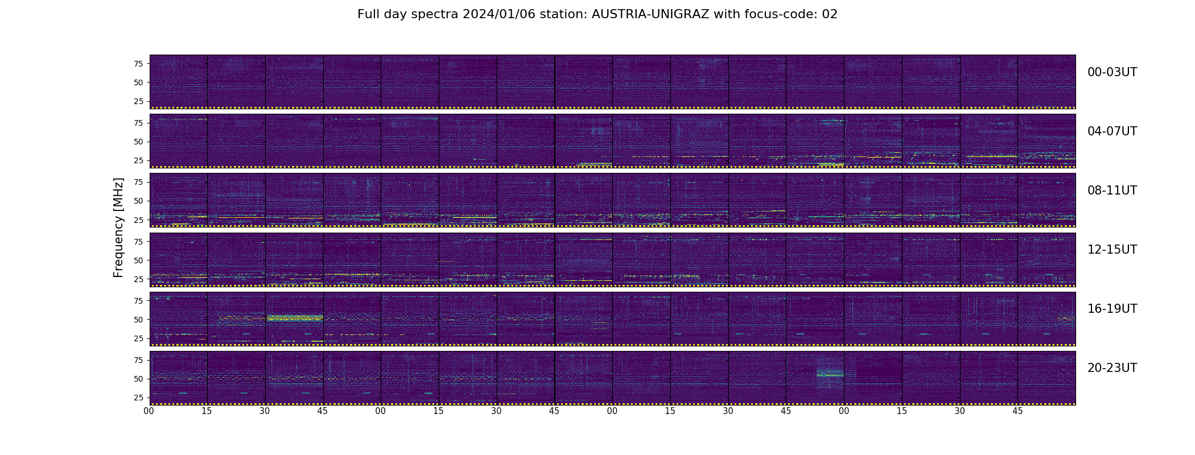
Task: Click the '50' frequency tick of the 16-19UT row
Action: click(138, 320)
